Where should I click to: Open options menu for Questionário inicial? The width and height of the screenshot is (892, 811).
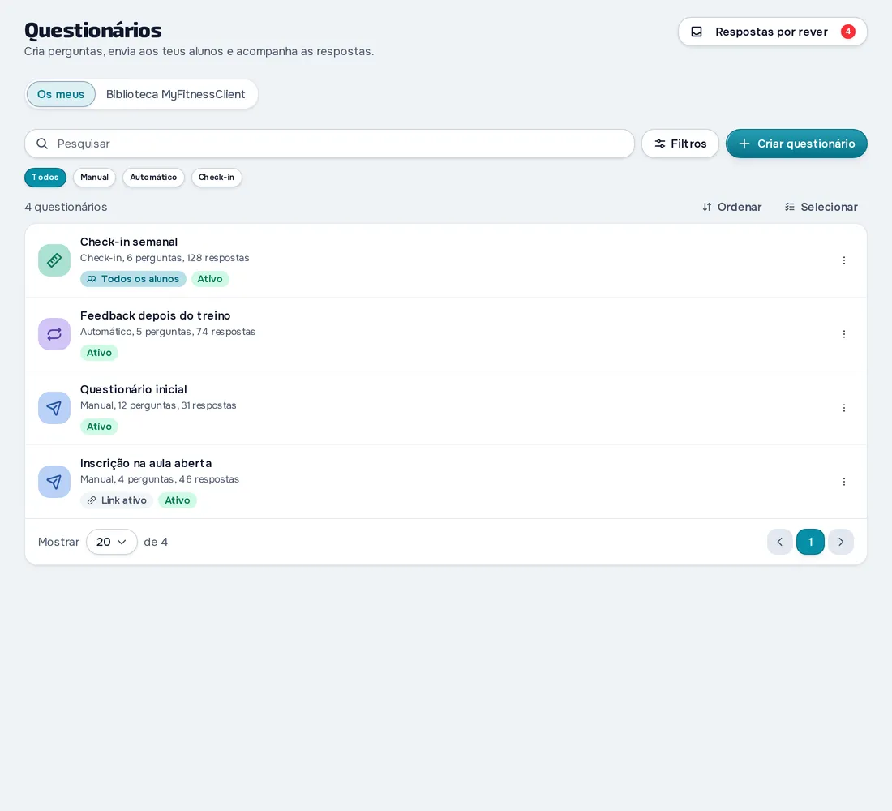click(x=843, y=408)
